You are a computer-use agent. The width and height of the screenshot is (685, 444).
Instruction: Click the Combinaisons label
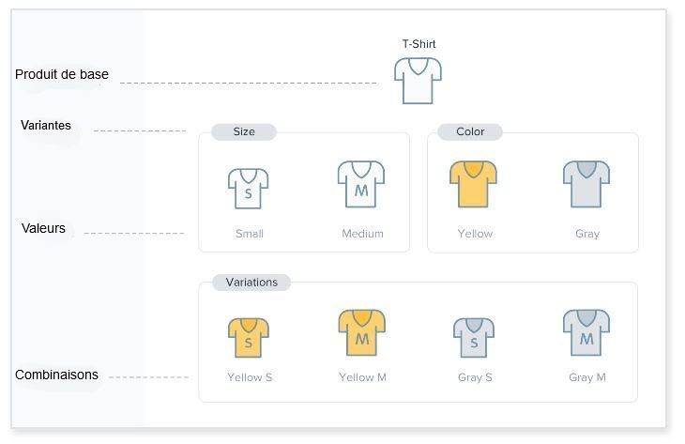(56, 375)
